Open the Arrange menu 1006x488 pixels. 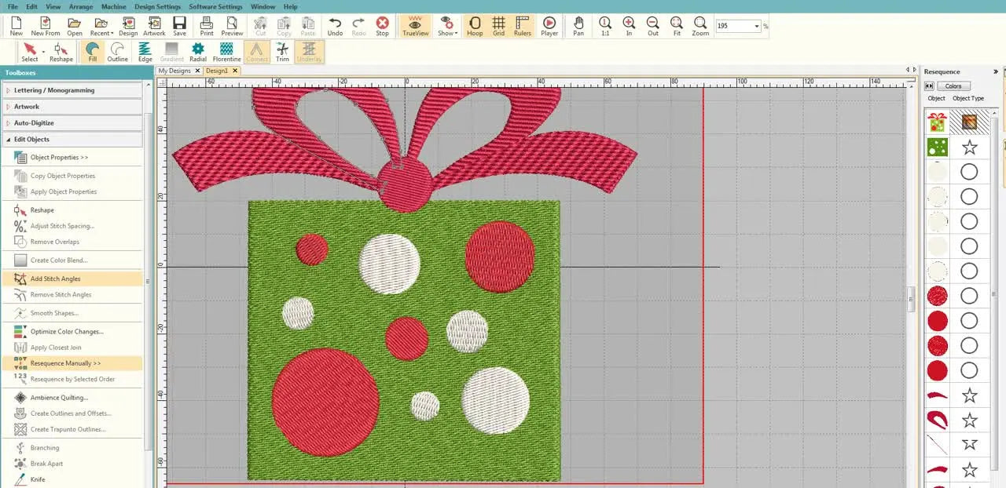click(x=81, y=6)
